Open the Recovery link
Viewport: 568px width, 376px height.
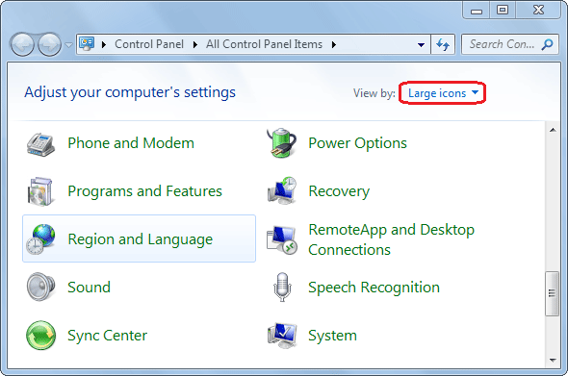click(x=339, y=191)
